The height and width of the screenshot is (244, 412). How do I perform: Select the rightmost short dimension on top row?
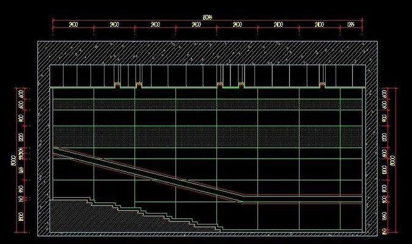(x=351, y=24)
